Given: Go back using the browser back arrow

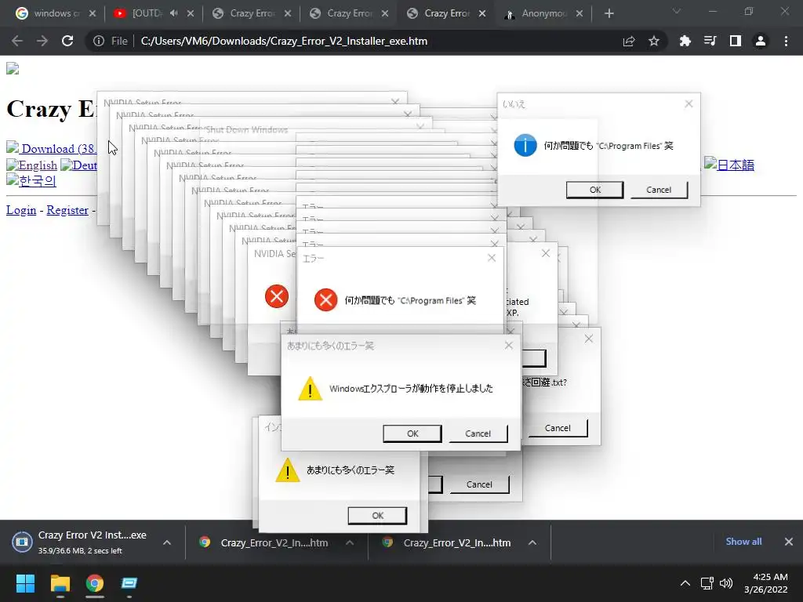Looking at the screenshot, I should tap(17, 41).
